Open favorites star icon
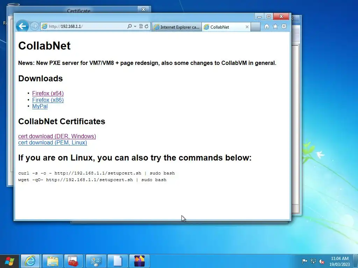The height and width of the screenshot is (268, 358). (x=275, y=27)
